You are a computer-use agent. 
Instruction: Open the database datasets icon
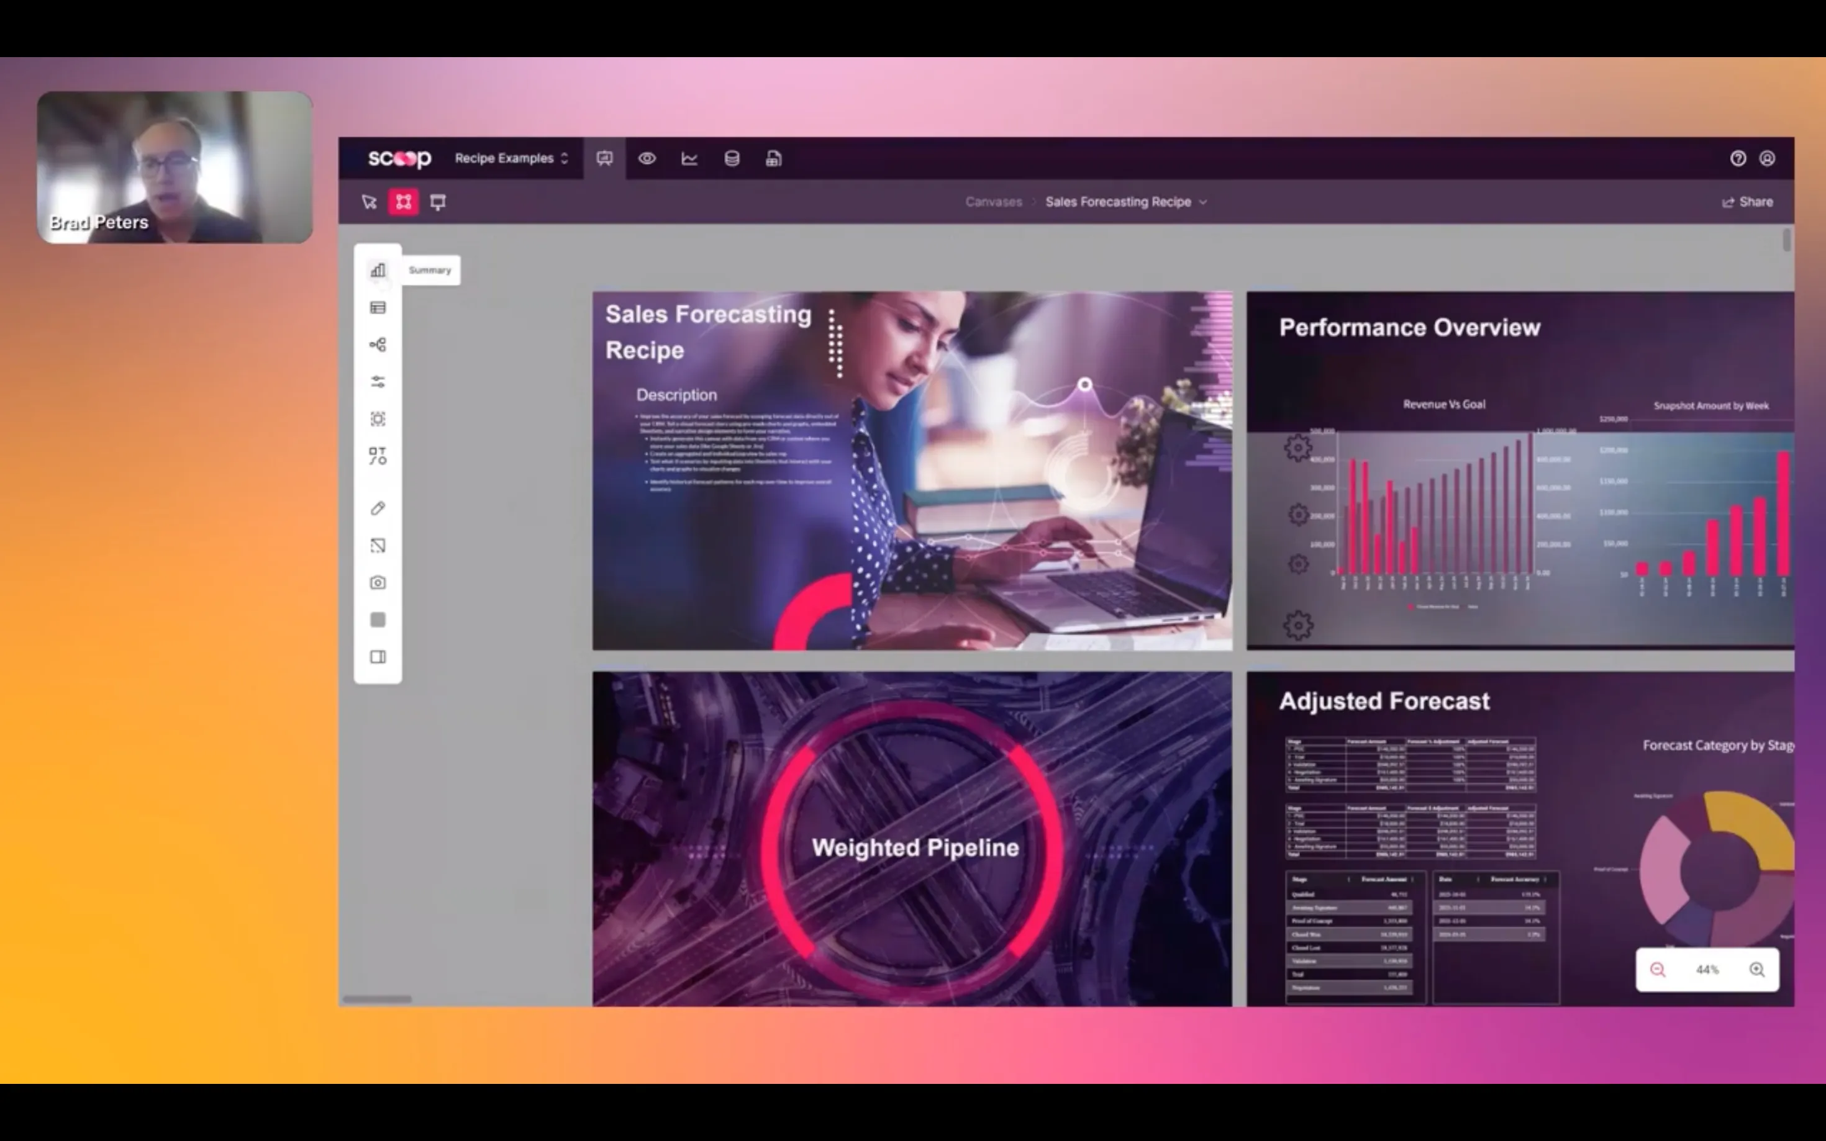tap(732, 158)
